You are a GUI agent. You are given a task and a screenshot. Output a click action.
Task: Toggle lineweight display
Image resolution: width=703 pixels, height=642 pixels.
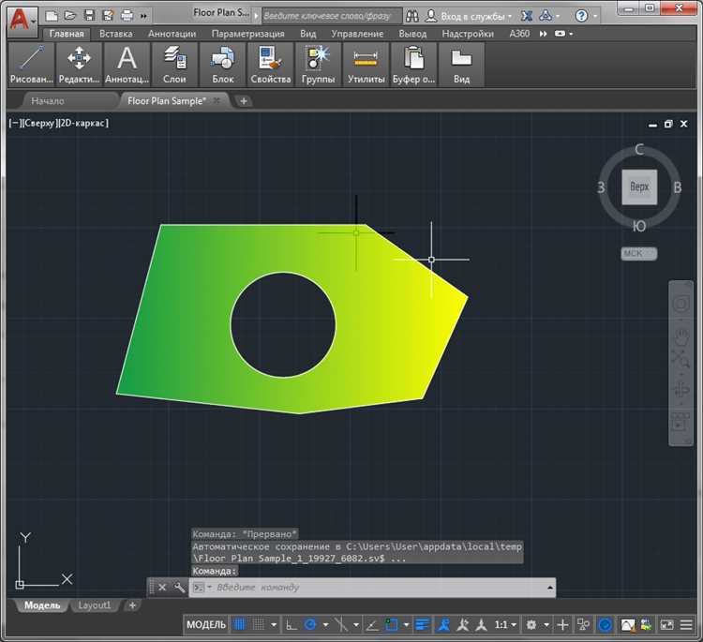tap(422, 624)
